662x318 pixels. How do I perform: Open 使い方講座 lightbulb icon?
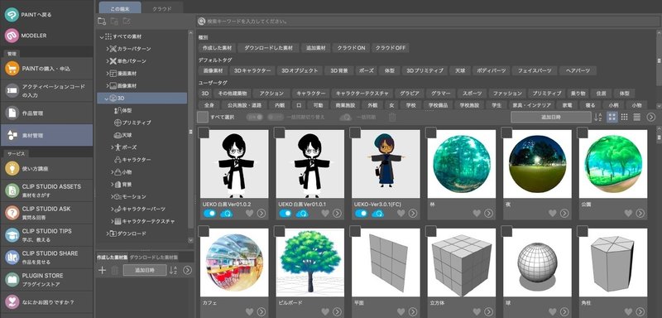coord(12,168)
